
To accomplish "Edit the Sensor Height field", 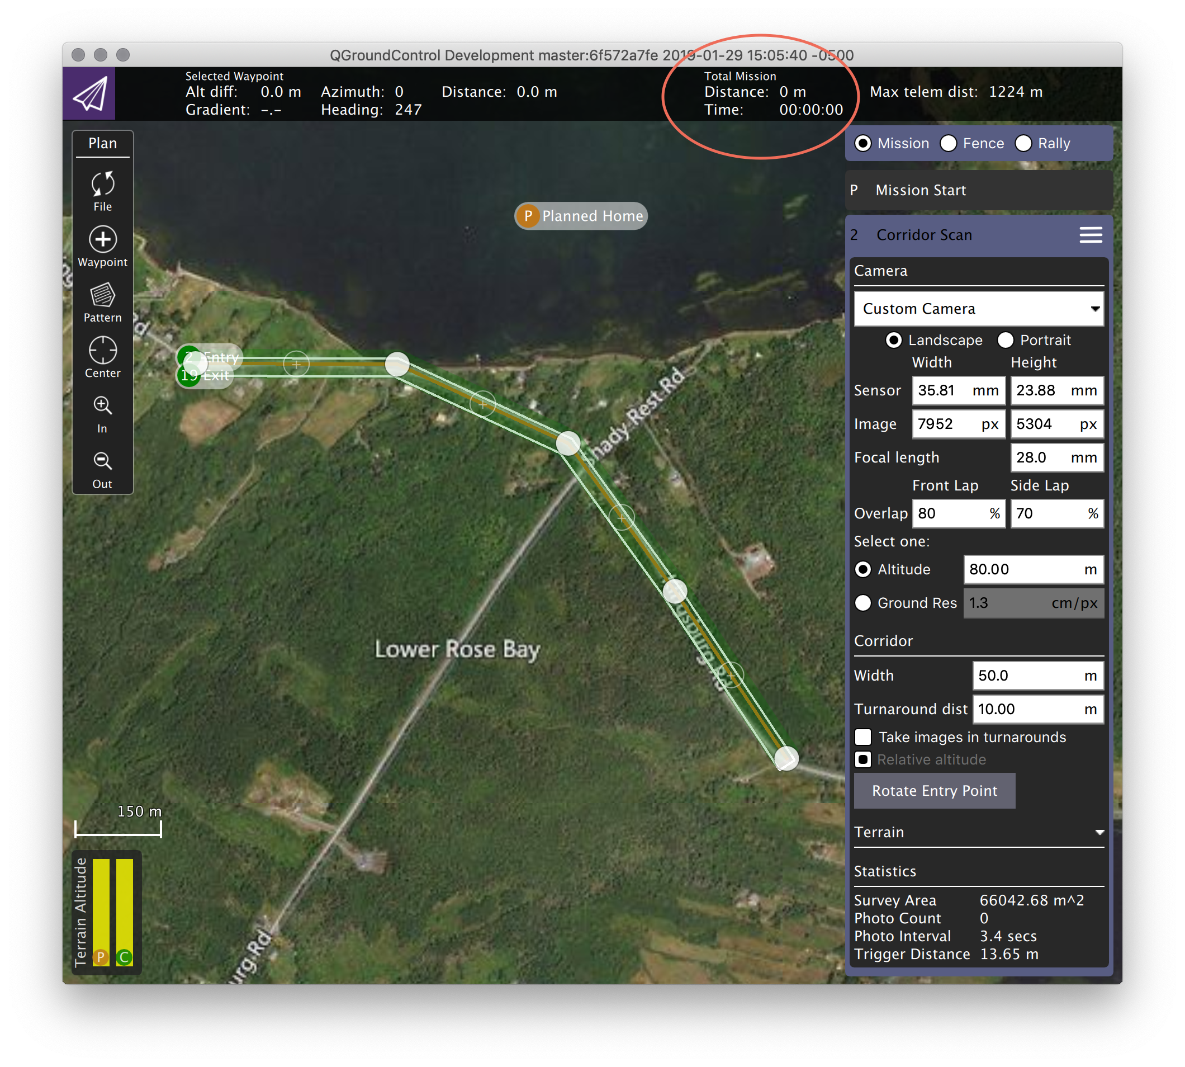I will (x=1057, y=390).
